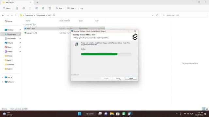Open the weather widget on taskbar

pyautogui.click(x=8, y=114)
